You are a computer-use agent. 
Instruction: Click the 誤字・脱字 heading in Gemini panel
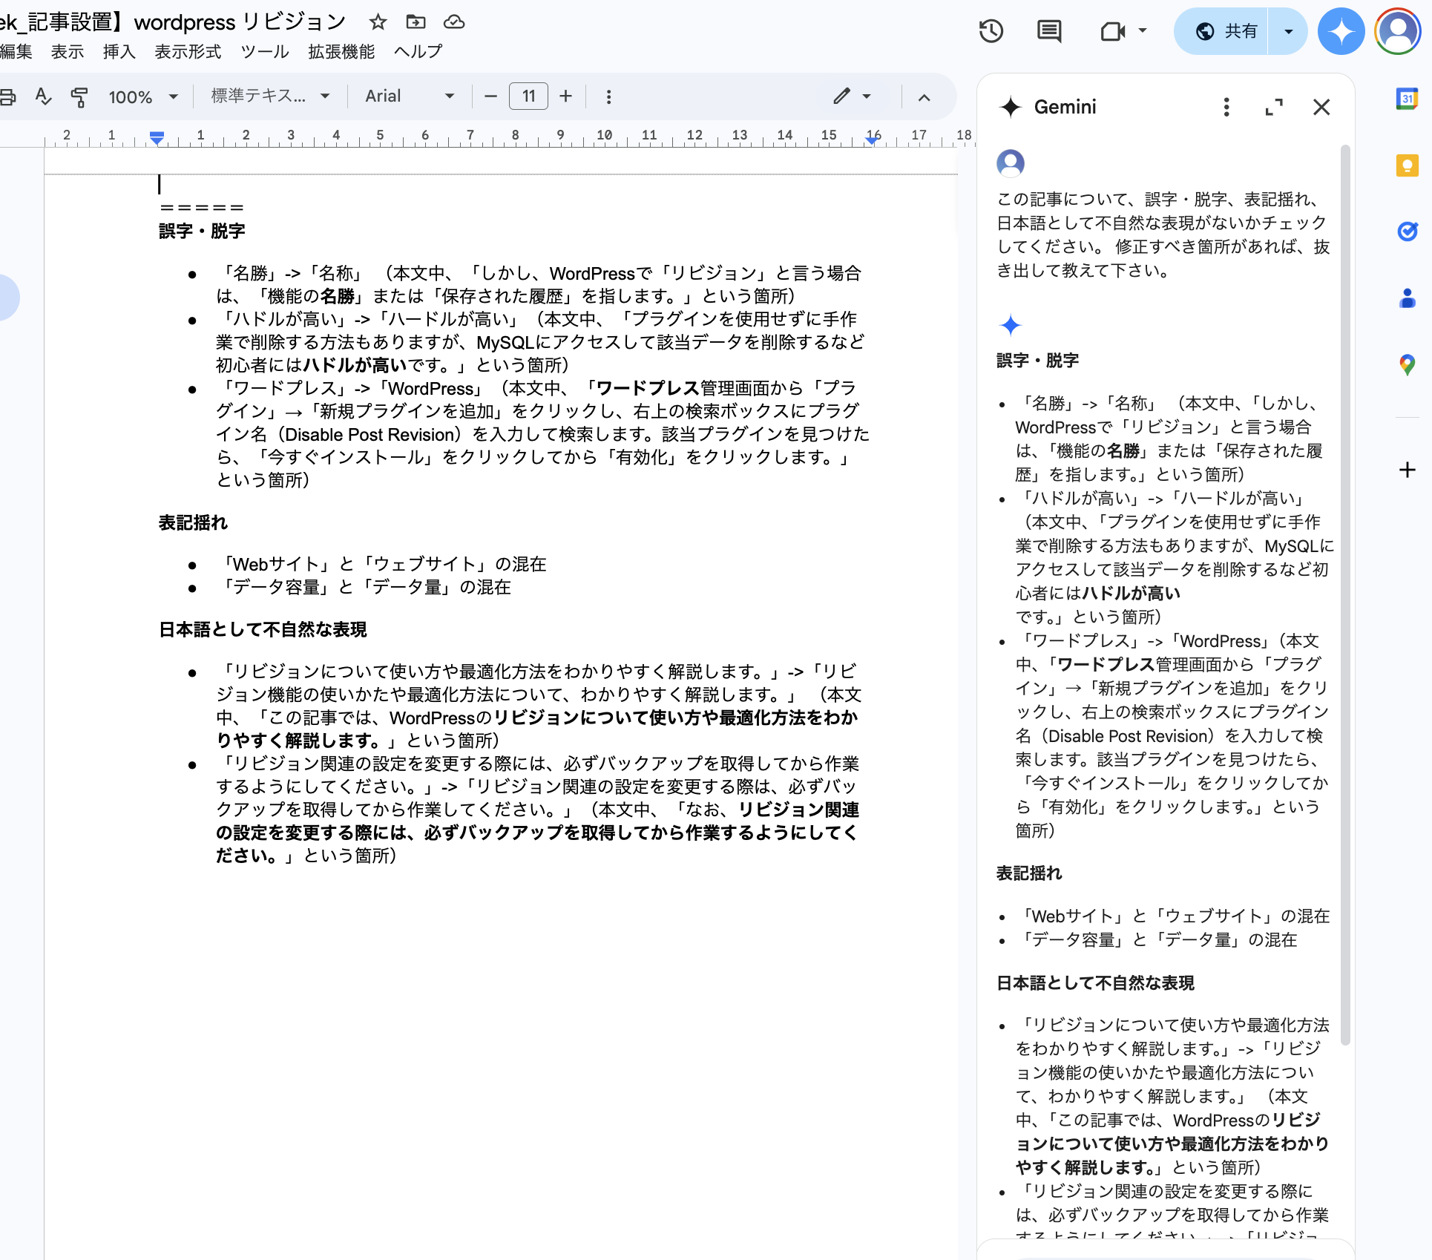1037,361
